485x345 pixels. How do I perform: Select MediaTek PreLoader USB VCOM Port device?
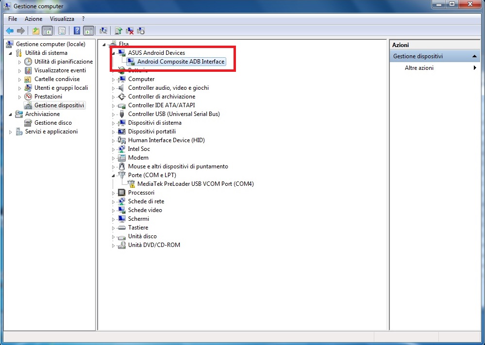[x=195, y=184]
